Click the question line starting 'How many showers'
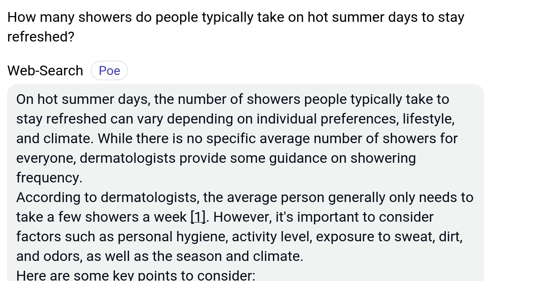 [x=236, y=17]
